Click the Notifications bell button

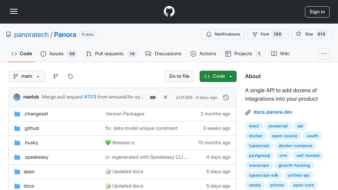tap(223, 34)
